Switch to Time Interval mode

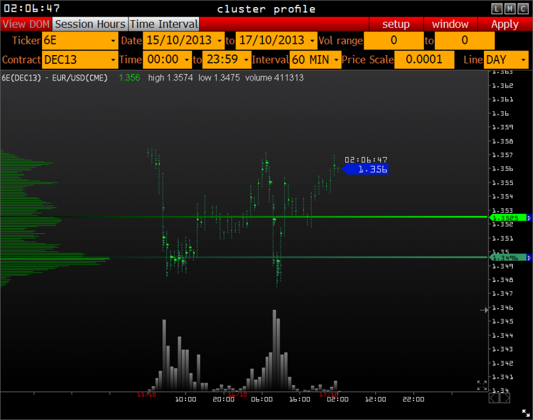tap(163, 24)
